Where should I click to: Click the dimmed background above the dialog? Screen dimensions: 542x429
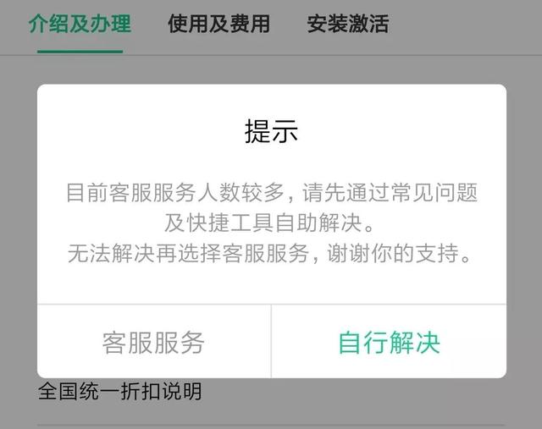tap(272, 69)
